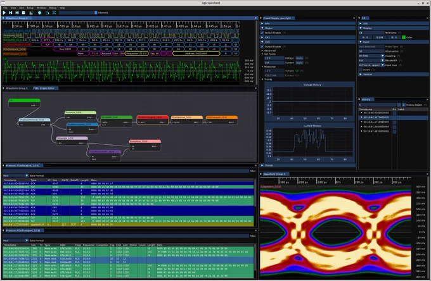Collapse the Measured tree node
This screenshot has width=431, height=281.
(262, 66)
